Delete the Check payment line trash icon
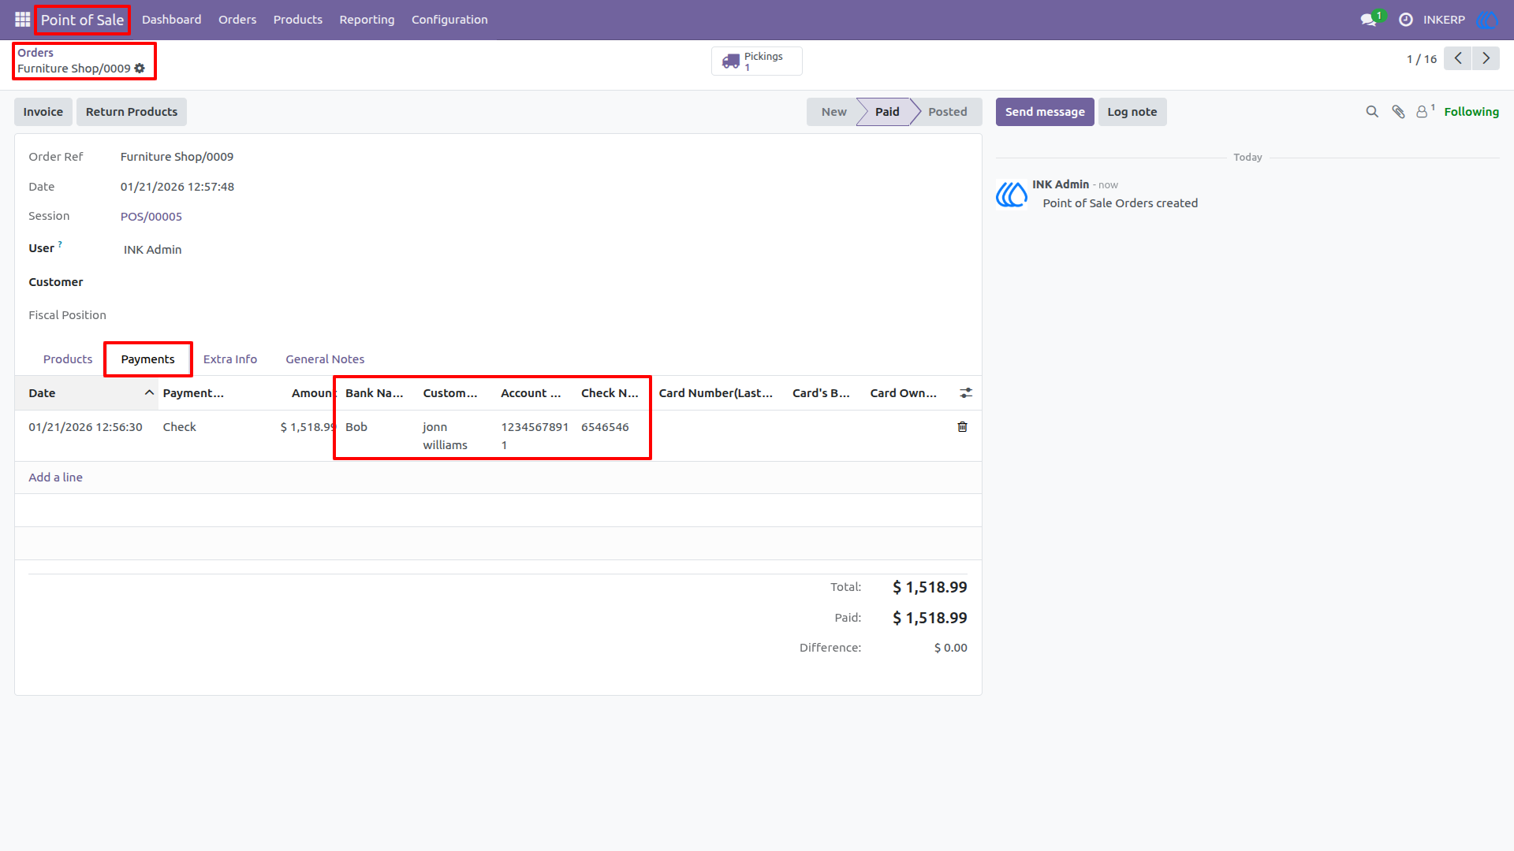Image resolution: width=1514 pixels, height=851 pixels. [x=962, y=427]
